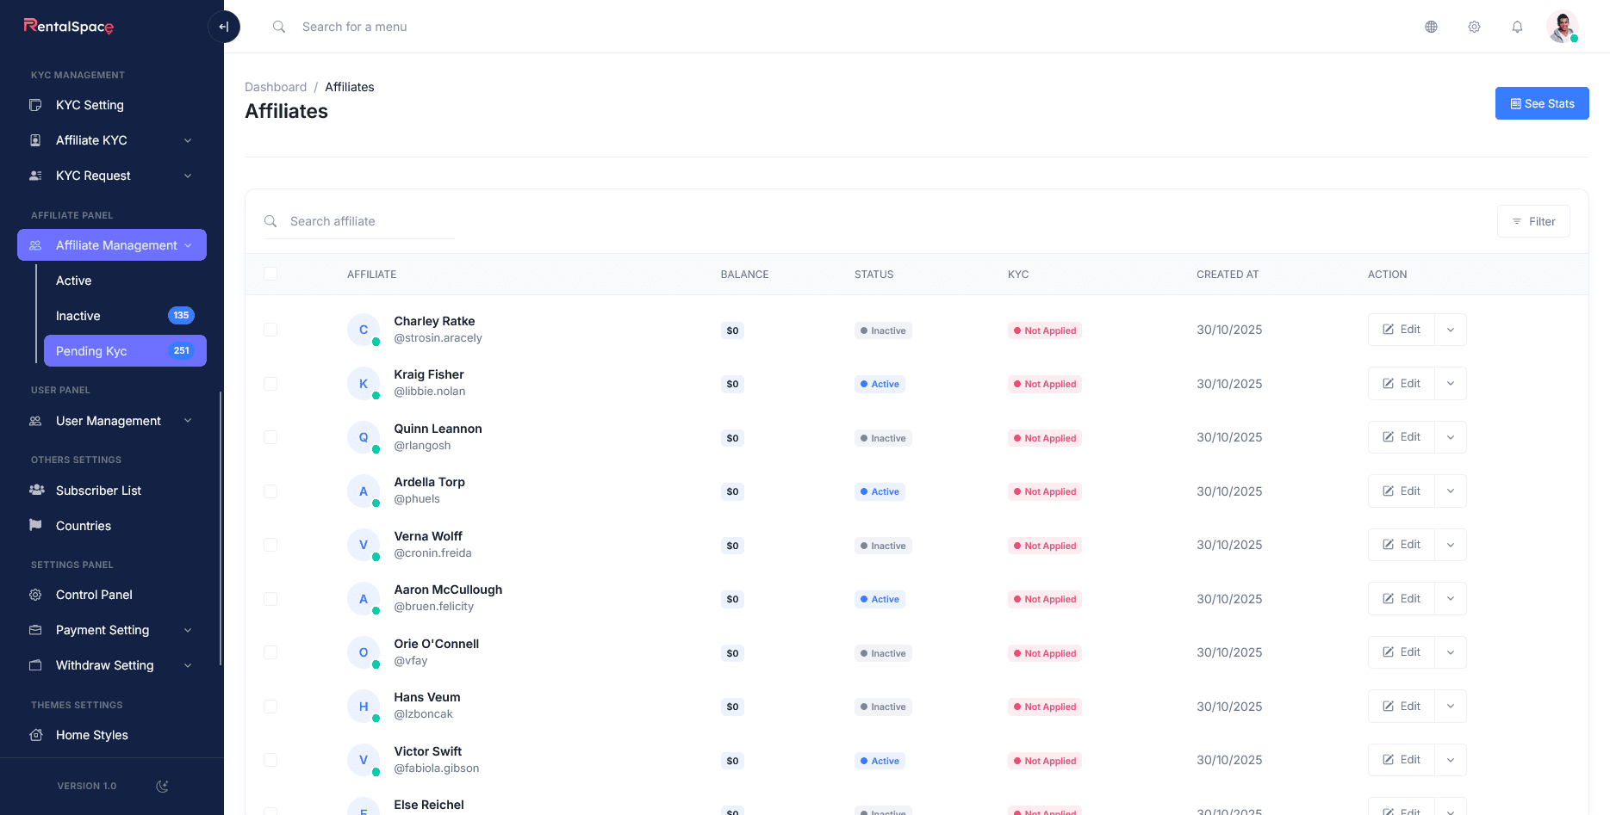Tick the select-all checkbox in table header
This screenshot has height=815, width=1610.
270,274
